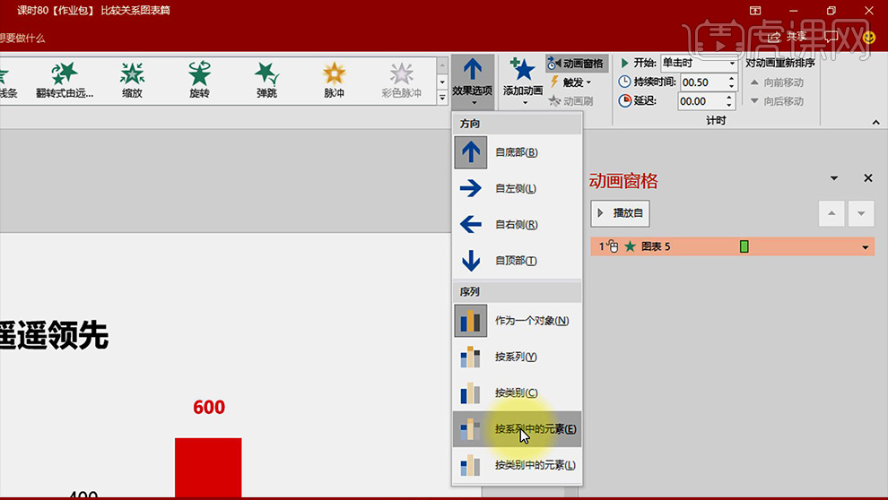Click the 遥遥领先 slide title text
Viewport: 888px width, 500px height.
(54, 335)
